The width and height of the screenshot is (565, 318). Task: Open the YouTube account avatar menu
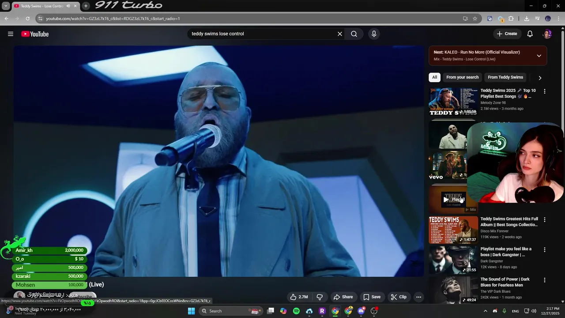[x=547, y=34]
